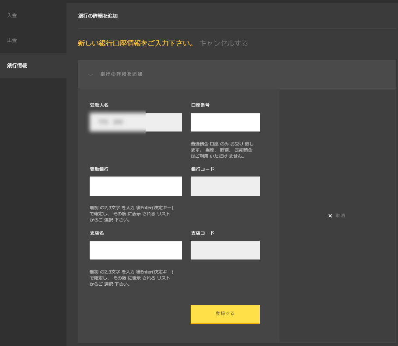Click the キャンセルする link
Screen dimensions: 398x346
pyautogui.click(x=223, y=43)
